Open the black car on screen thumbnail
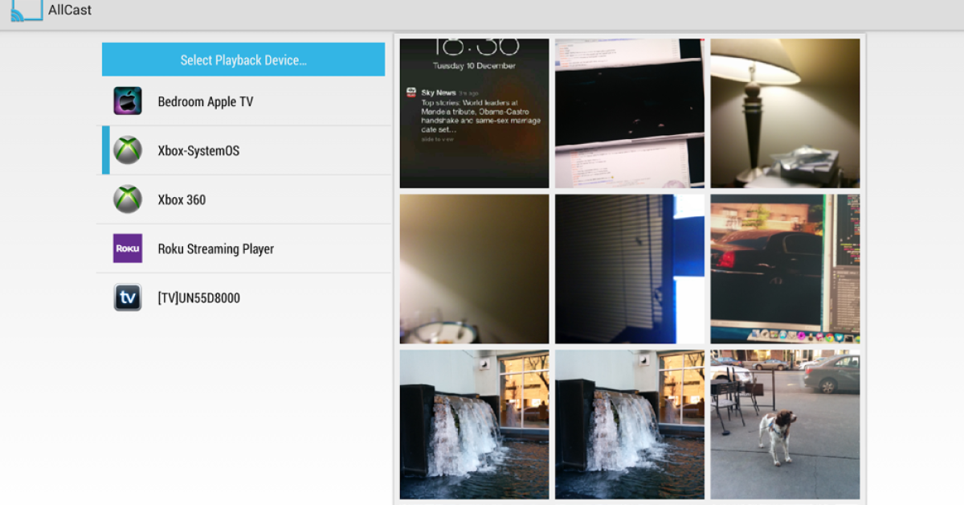The width and height of the screenshot is (964, 505). (x=785, y=269)
